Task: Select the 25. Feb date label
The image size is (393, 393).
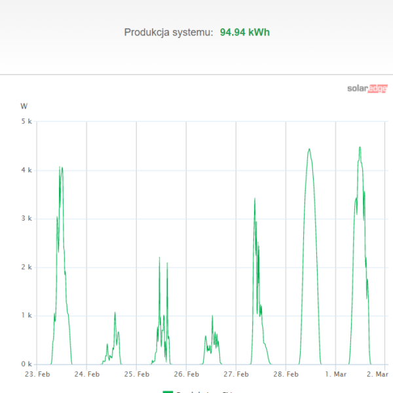Action: tap(137, 375)
